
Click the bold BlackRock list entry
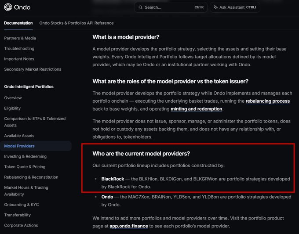tap(113, 179)
